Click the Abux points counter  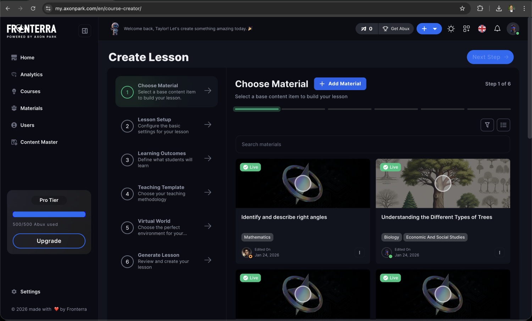(x=367, y=29)
